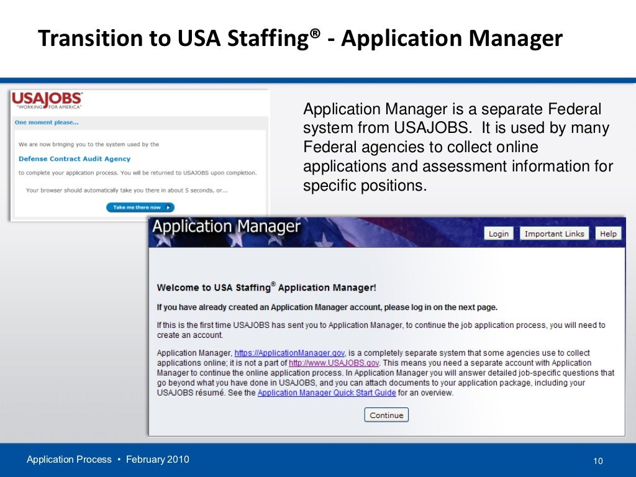Viewport: 636px width, 477px height.
Task: Click the Take me there now button
Action: pos(140,207)
